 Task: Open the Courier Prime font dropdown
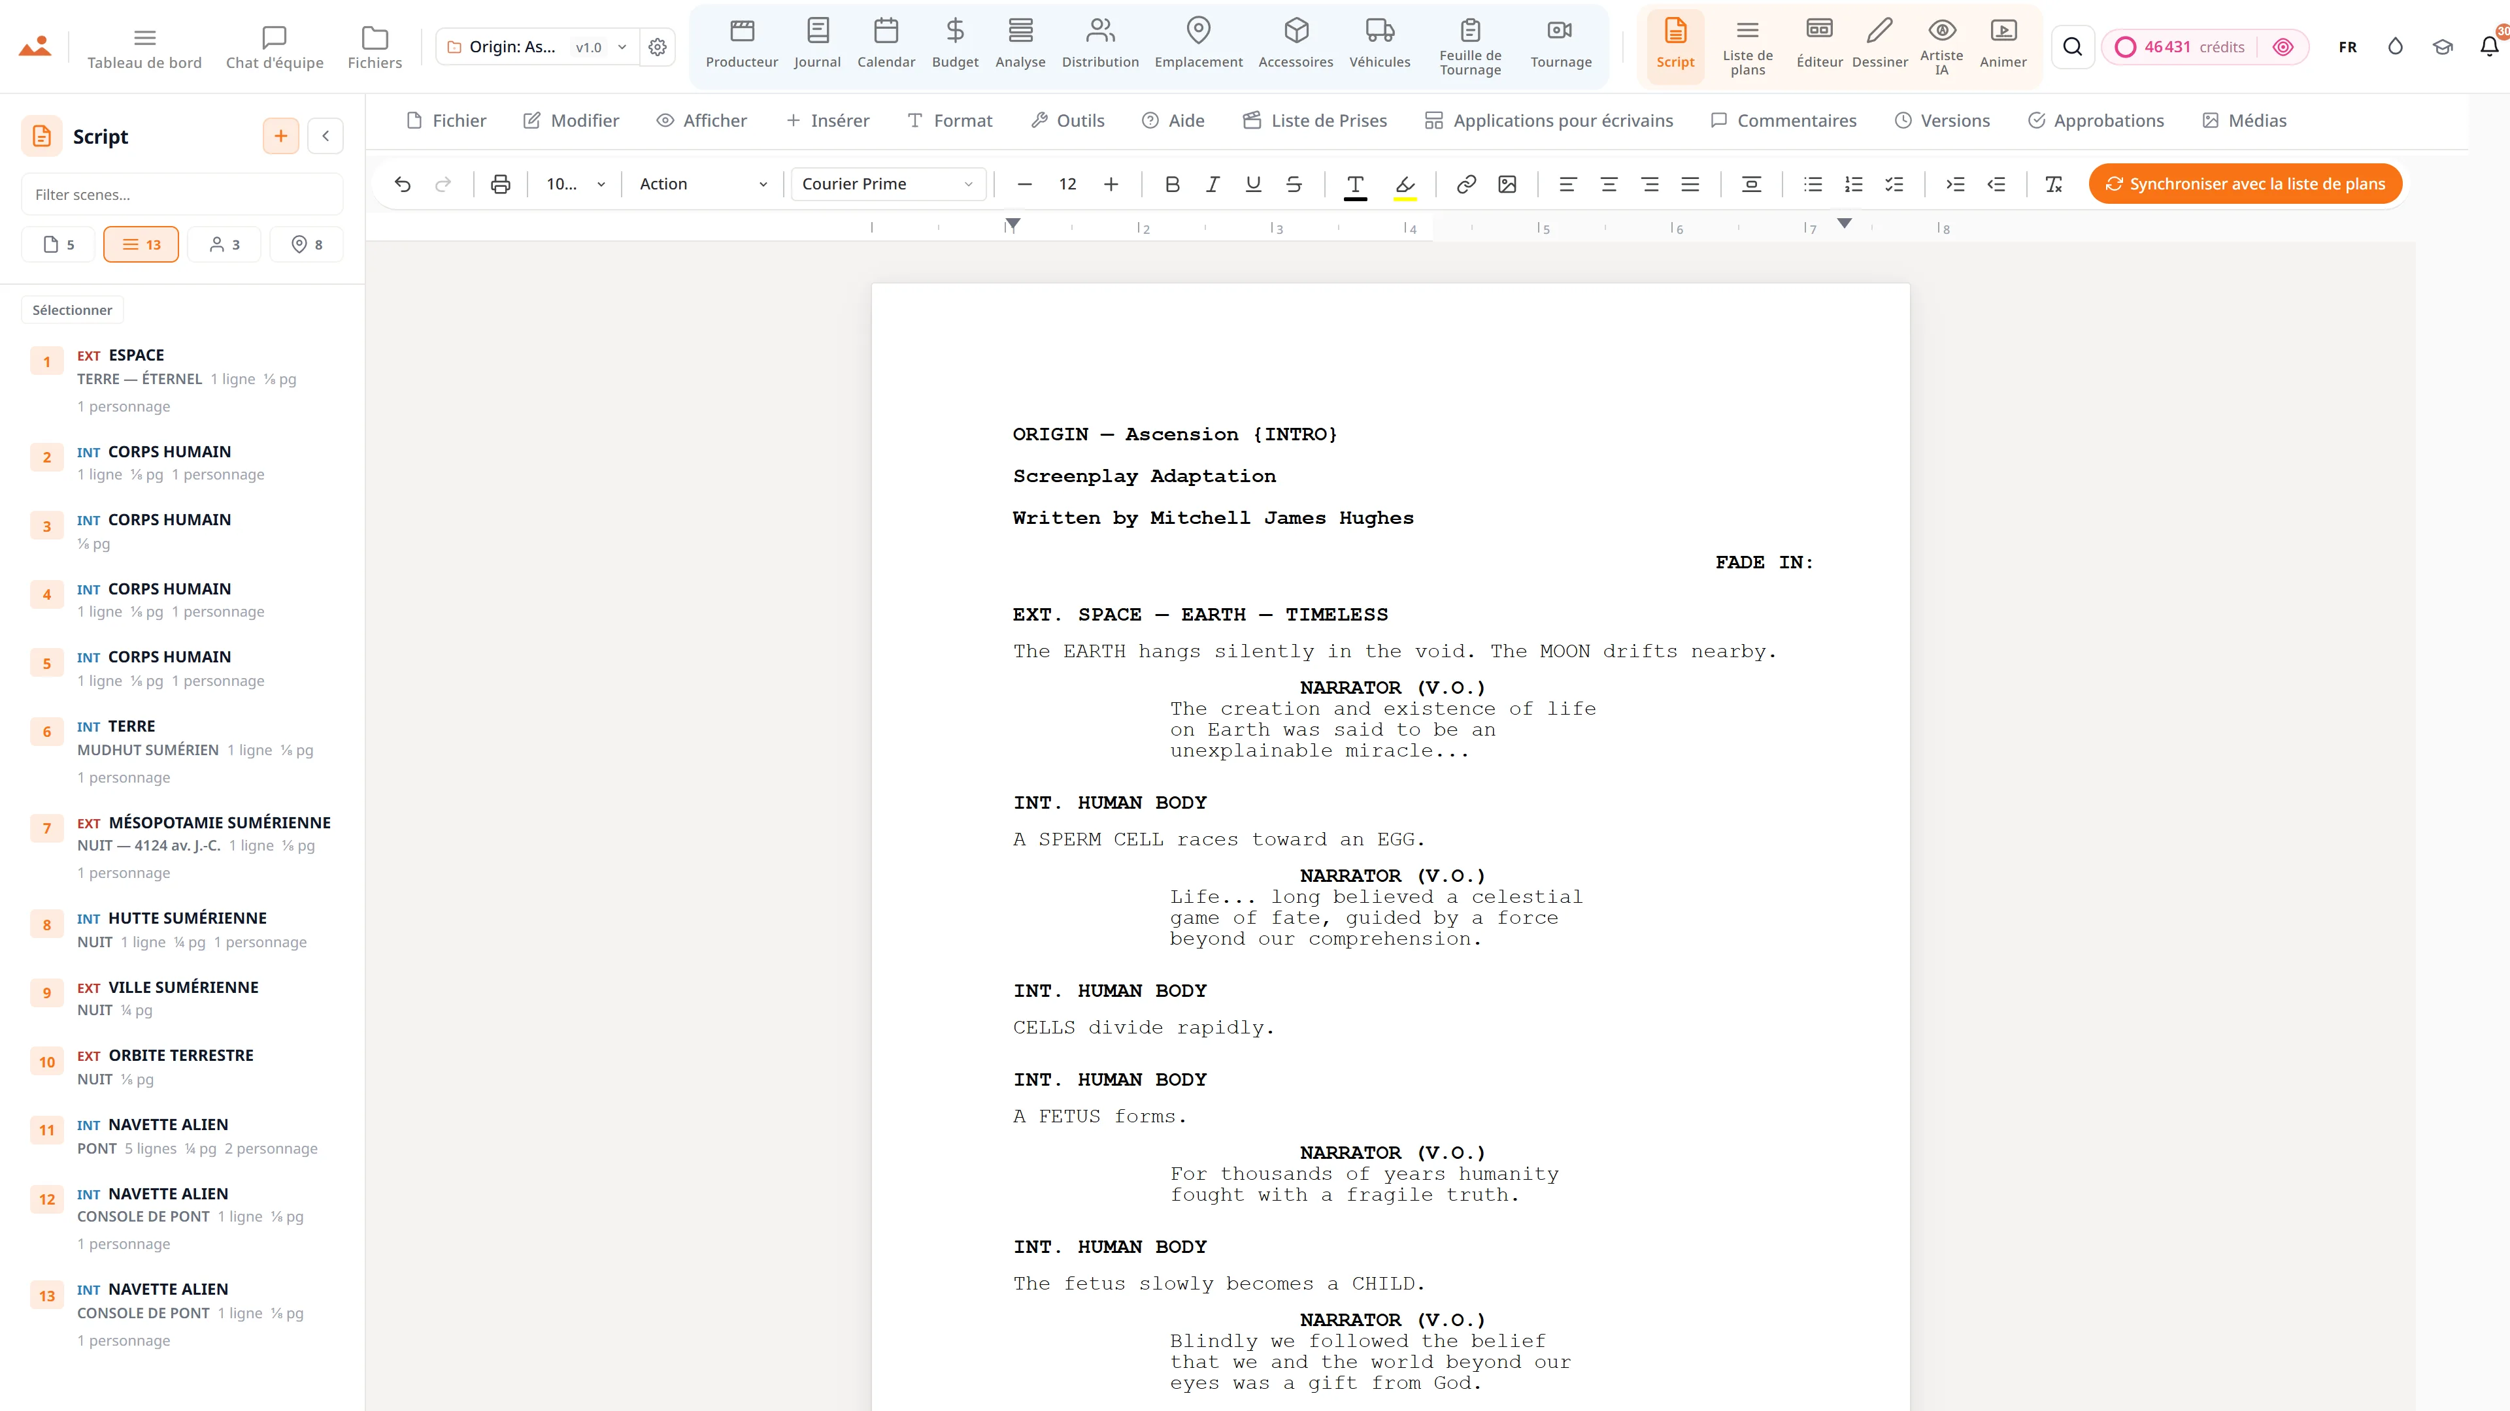[x=888, y=184]
